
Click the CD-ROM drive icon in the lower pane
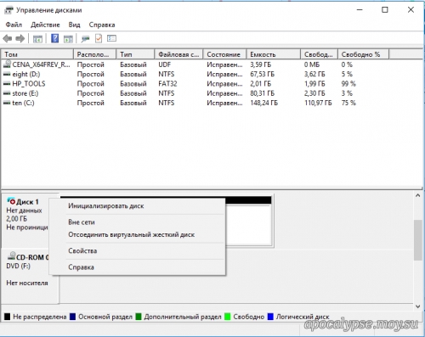pos(11,256)
